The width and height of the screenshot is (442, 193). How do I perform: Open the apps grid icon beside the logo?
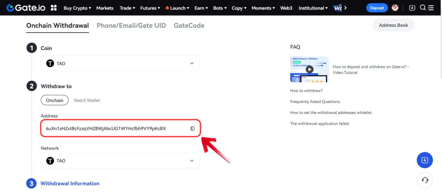[x=54, y=8]
